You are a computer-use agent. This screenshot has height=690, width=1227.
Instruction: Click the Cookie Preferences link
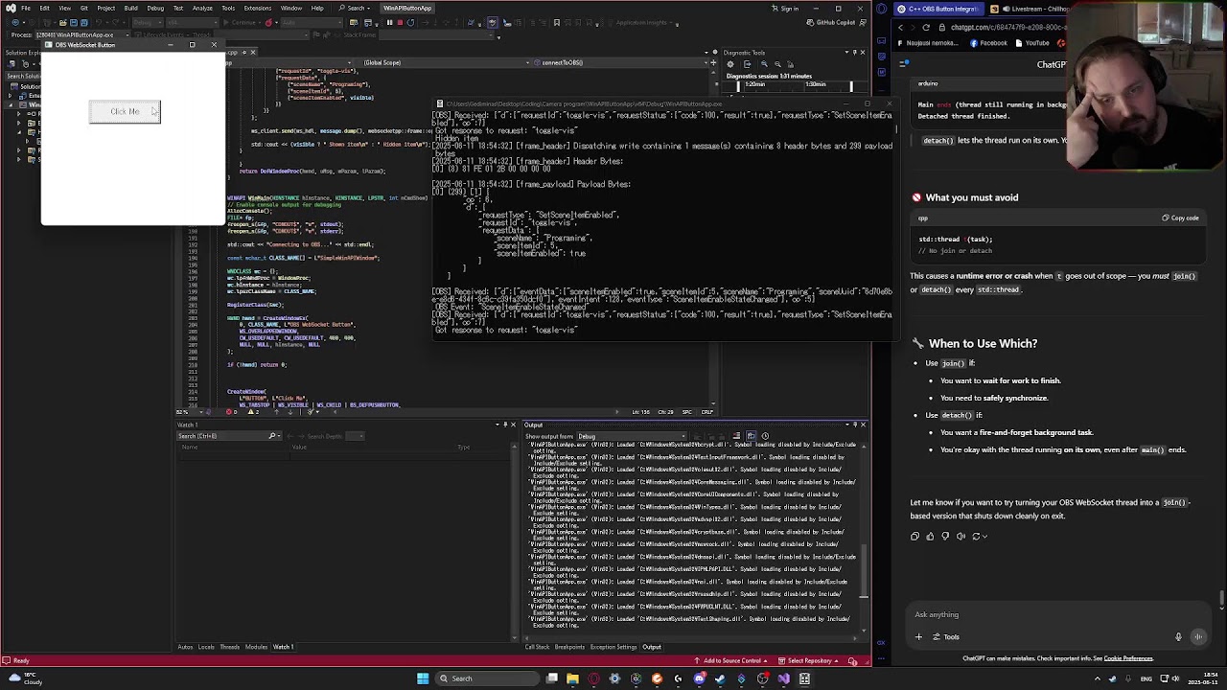[x=1128, y=658]
